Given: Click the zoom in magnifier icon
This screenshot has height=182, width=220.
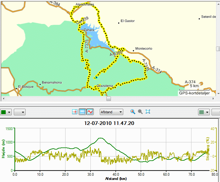Looking at the screenshot, I should point(133,112).
